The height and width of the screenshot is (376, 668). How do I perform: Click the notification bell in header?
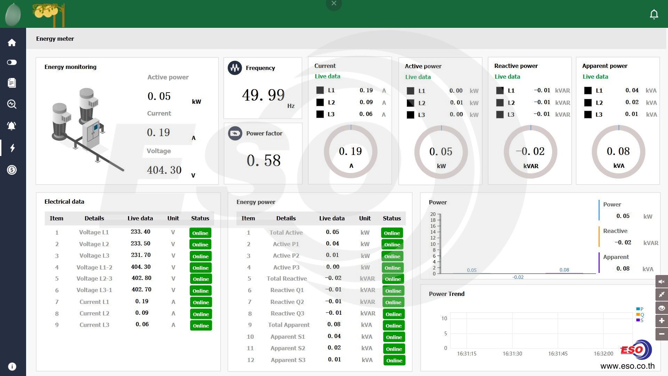click(654, 14)
